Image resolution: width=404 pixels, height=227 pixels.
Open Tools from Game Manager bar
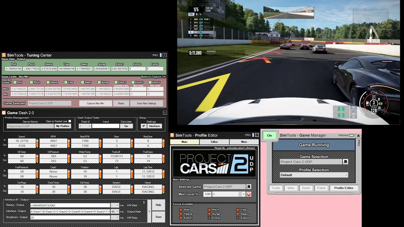pyautogui.click(x=276, y=188)
